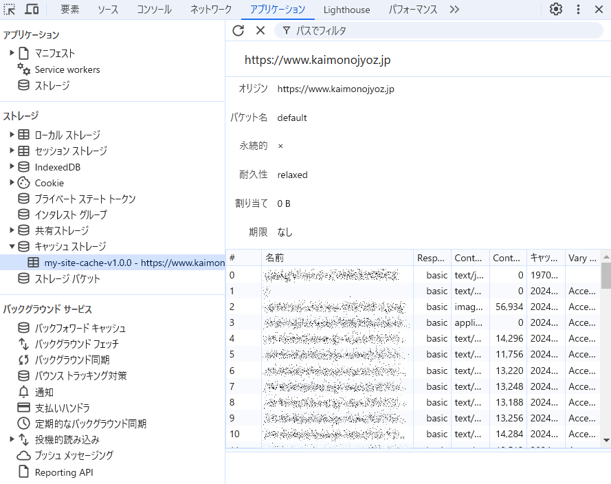
Task: Click the プッシュ メッセージング cloud icon
Action: tap(24, 456)
